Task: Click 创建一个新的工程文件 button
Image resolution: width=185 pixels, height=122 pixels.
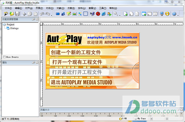Action: point(76,52)
